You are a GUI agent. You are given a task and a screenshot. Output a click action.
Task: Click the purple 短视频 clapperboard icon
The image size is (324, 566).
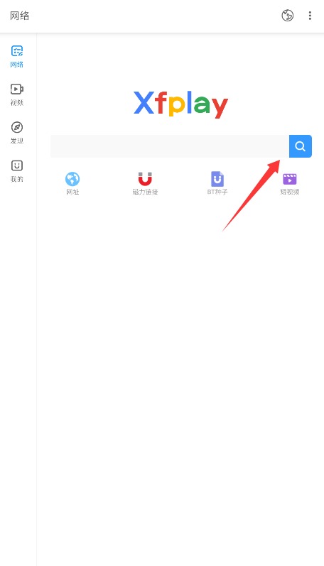(x=290, y=179)
